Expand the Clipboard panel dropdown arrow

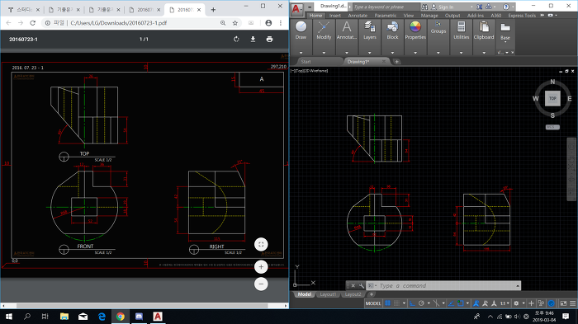[484, 53]
